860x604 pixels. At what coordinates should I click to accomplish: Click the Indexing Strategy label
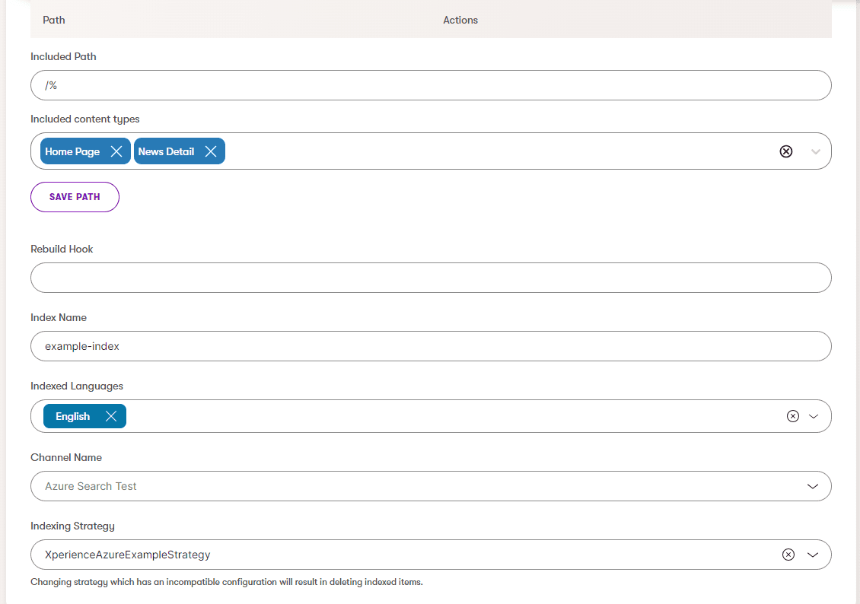pos(72,526)
